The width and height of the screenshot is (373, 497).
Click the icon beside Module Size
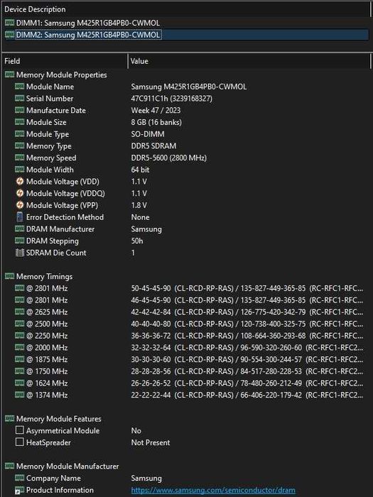point(19,122)
